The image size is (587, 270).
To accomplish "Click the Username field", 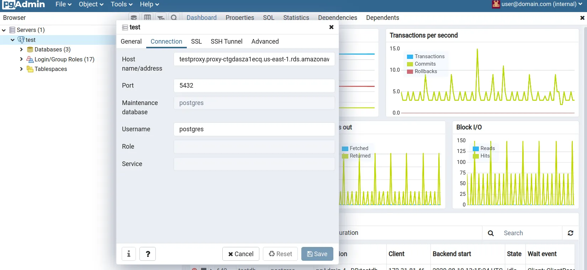I will coord(254,129).
